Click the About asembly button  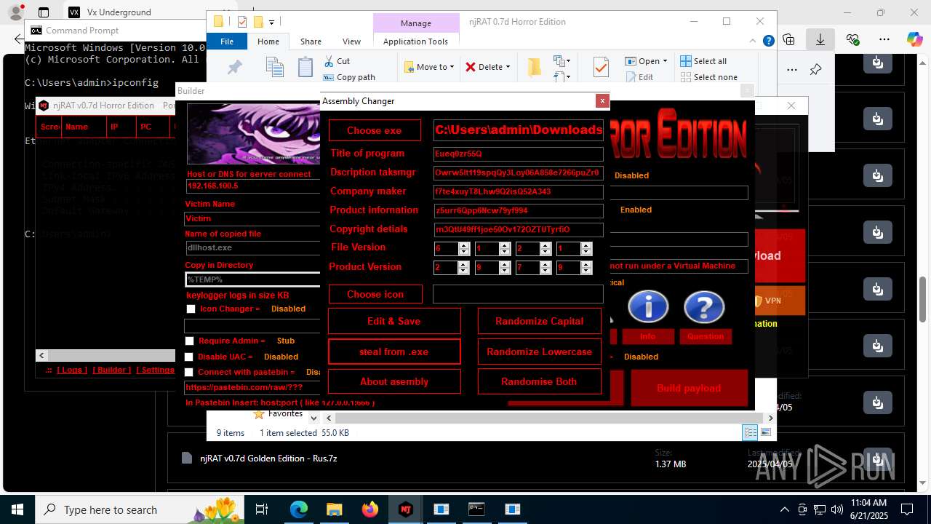(x=394, y=381)
